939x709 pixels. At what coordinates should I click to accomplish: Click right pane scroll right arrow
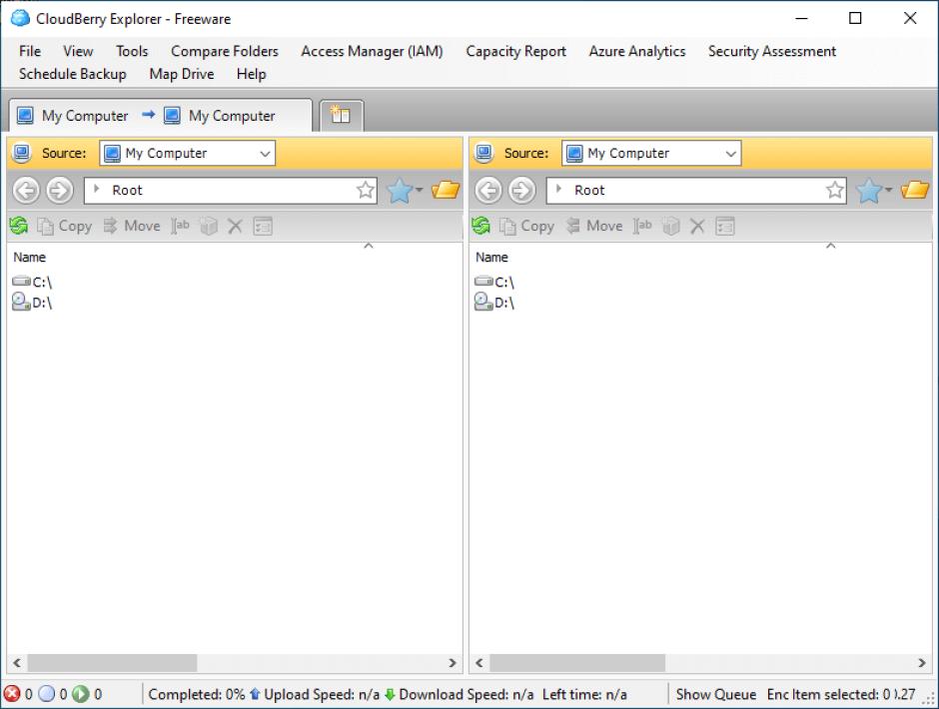click(922, 663)
